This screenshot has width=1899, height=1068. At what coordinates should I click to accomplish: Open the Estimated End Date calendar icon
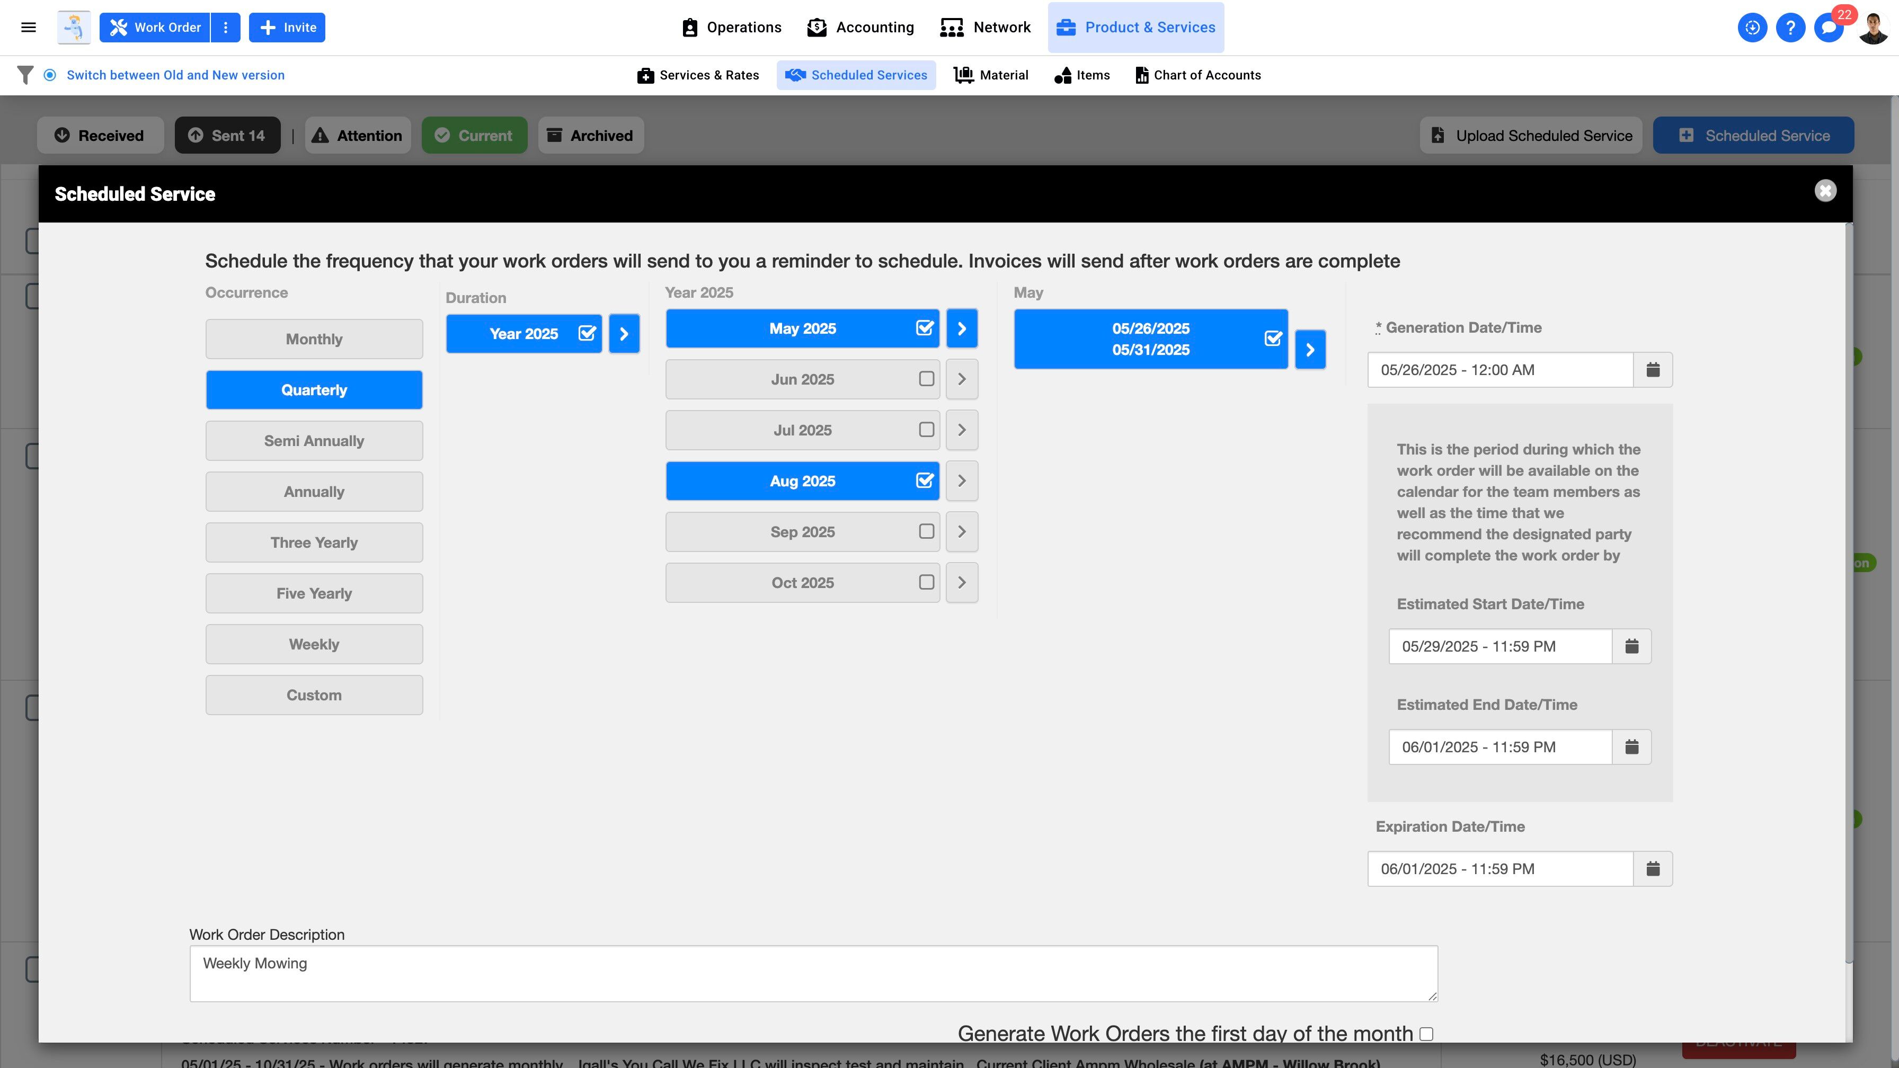click(1631, 747)
